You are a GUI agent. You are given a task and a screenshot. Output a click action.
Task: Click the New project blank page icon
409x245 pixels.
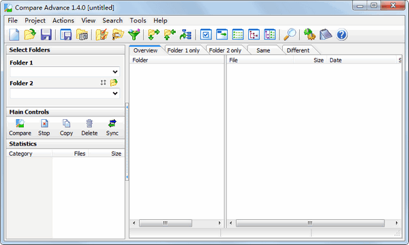pos(14,35)
